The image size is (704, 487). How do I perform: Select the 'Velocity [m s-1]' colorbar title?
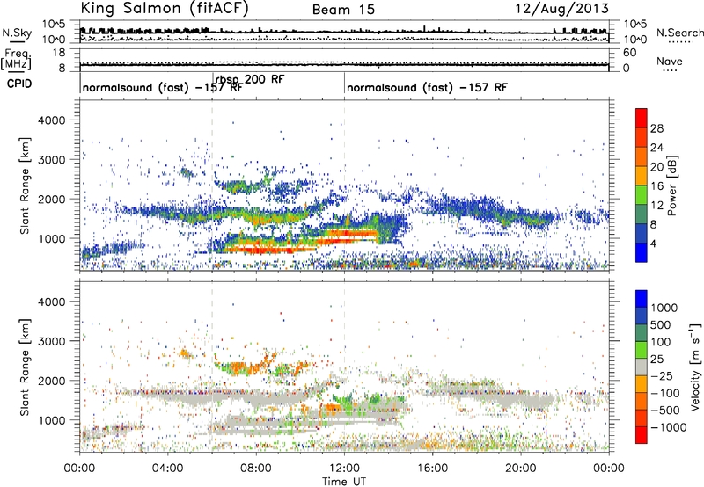coord(695,367)
